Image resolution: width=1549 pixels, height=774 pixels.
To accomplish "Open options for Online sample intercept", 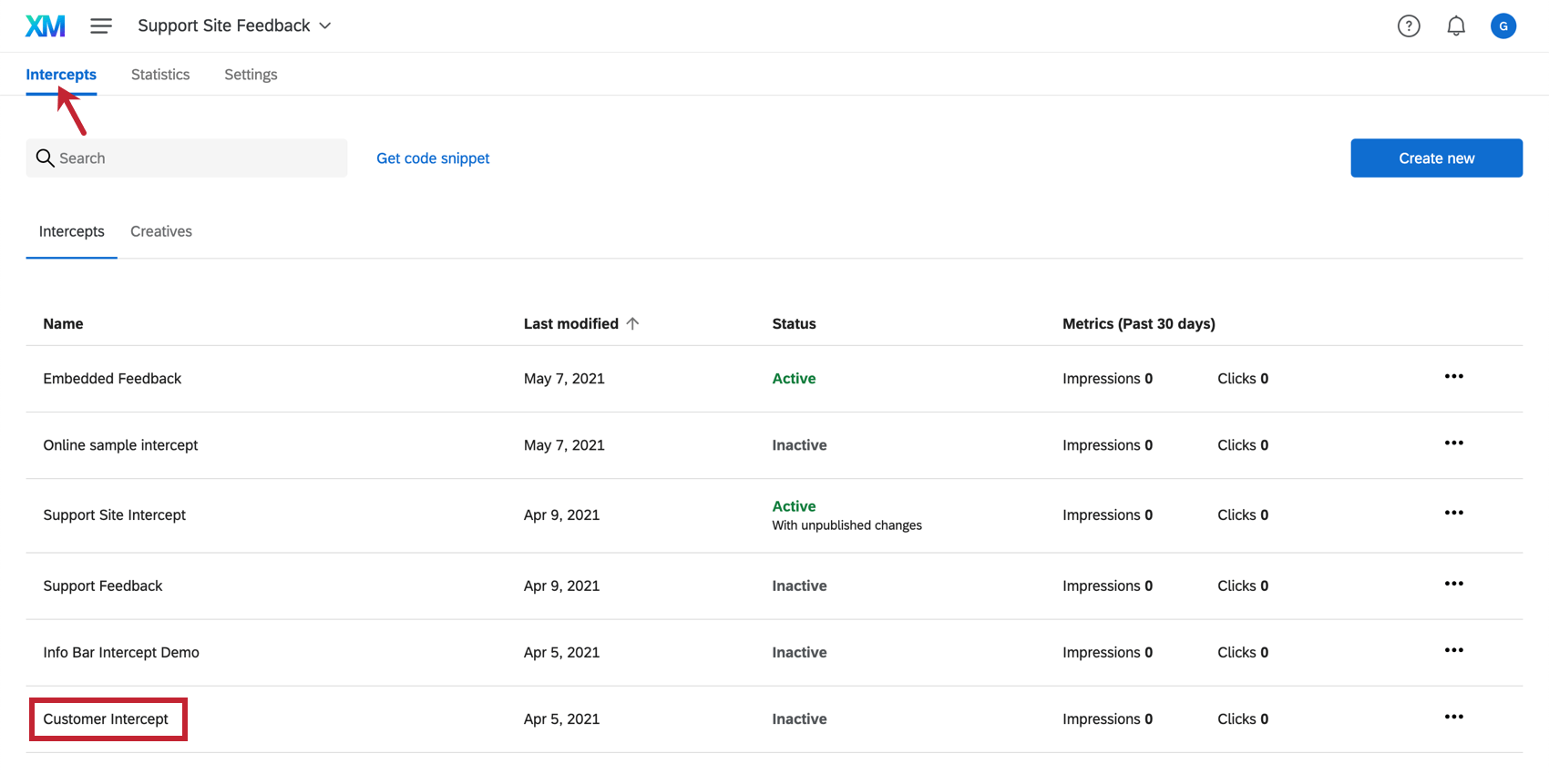I will [x=1453, y=443].
